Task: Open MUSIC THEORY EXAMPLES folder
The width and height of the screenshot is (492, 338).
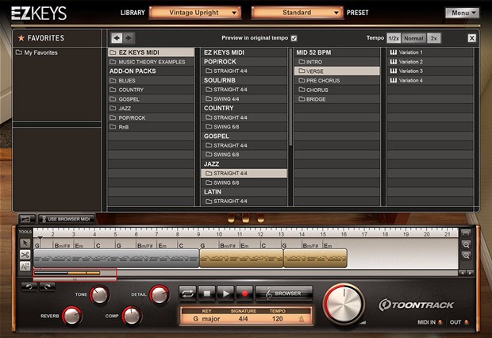Action: (151, 62)
